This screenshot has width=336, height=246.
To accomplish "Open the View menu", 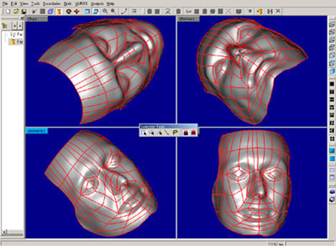I will [x=24, y=4].
